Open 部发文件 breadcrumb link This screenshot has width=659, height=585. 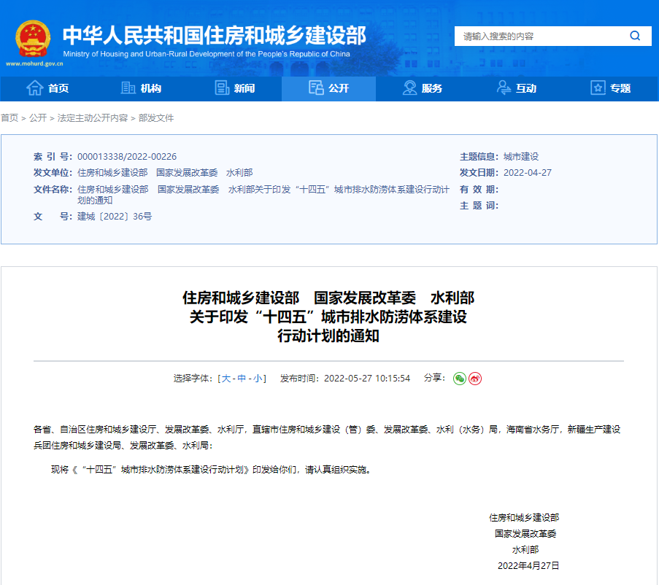156,118
